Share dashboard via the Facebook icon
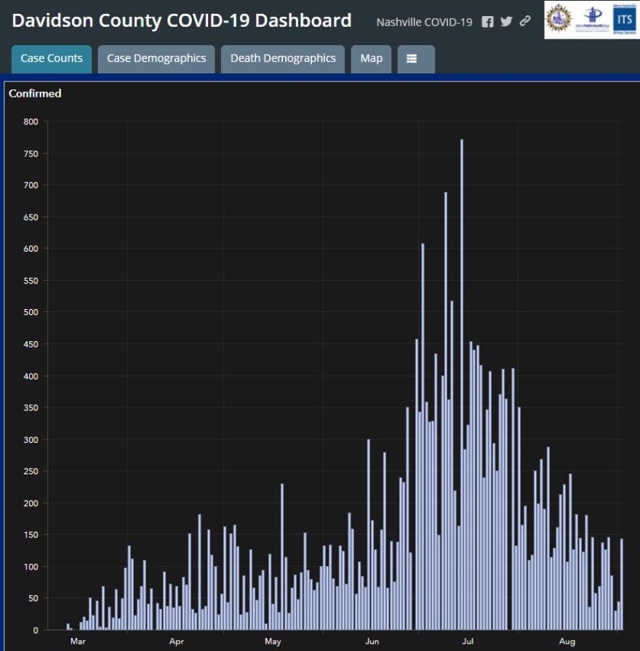This screenshot has height=651, width=640. (x=488, y=22)
